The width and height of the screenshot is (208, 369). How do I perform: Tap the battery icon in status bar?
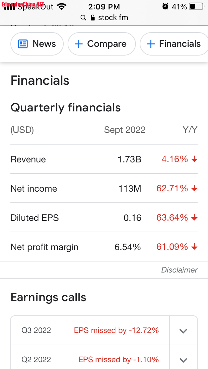click(x=196, y=6)
